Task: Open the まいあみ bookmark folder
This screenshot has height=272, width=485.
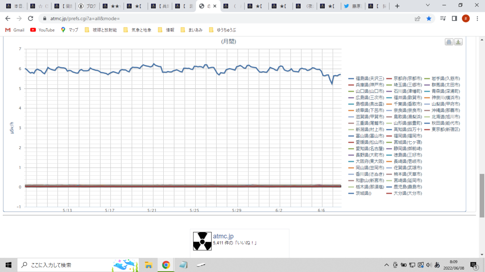Action: tap(191, 30)
